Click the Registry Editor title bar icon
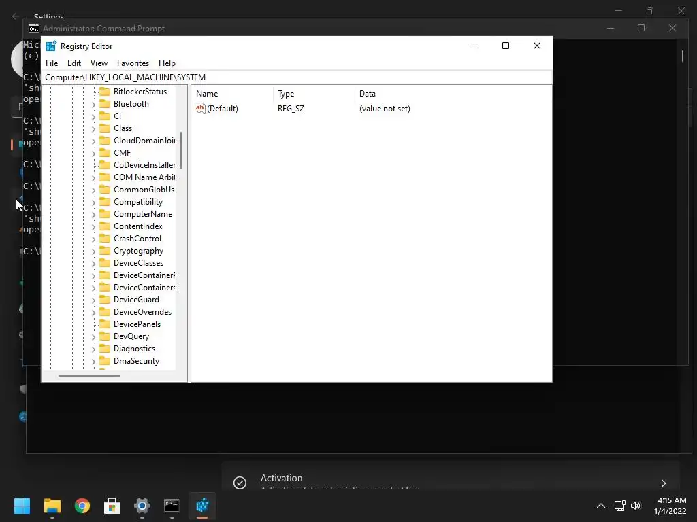Viewport: 697px width, 522px height. coord(51,46)
